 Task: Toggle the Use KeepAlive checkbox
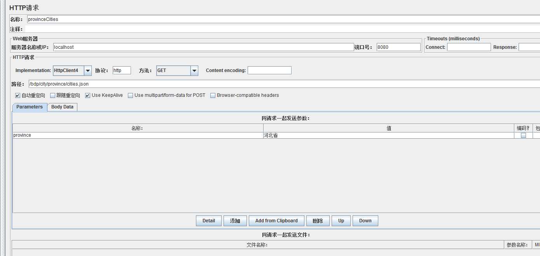click(x=88, y=96)
